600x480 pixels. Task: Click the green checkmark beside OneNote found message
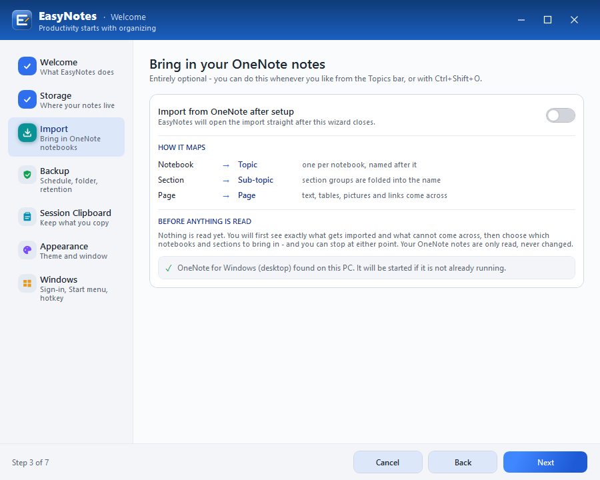click(169, 268)
